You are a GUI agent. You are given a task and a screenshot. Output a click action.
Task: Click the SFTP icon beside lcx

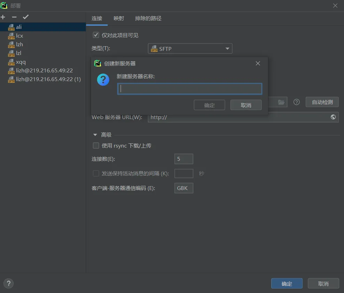[11, 36]
